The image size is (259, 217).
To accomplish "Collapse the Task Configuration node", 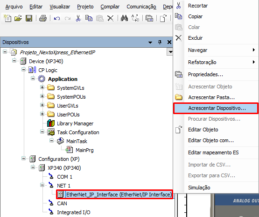I will (x=42, y=132).
